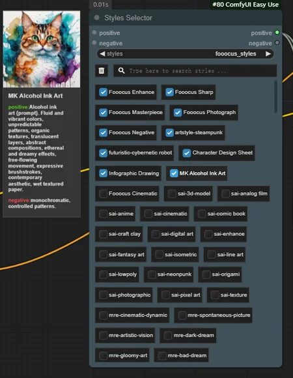Open the fooocus_styles dropdown value
The height and width of the screenshot is (378, 293).
pyautogui.click(x=236, y=53)
